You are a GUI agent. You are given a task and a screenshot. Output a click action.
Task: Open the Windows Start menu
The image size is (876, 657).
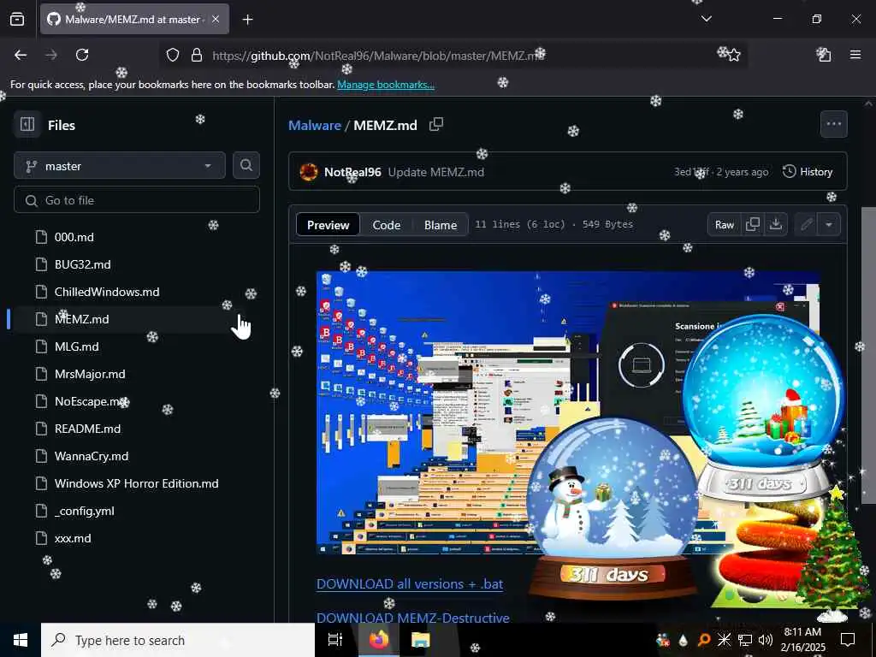click(21, 640)
